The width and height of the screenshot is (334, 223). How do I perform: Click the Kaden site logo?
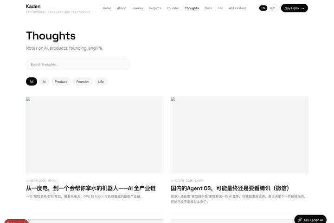point(33,7)
